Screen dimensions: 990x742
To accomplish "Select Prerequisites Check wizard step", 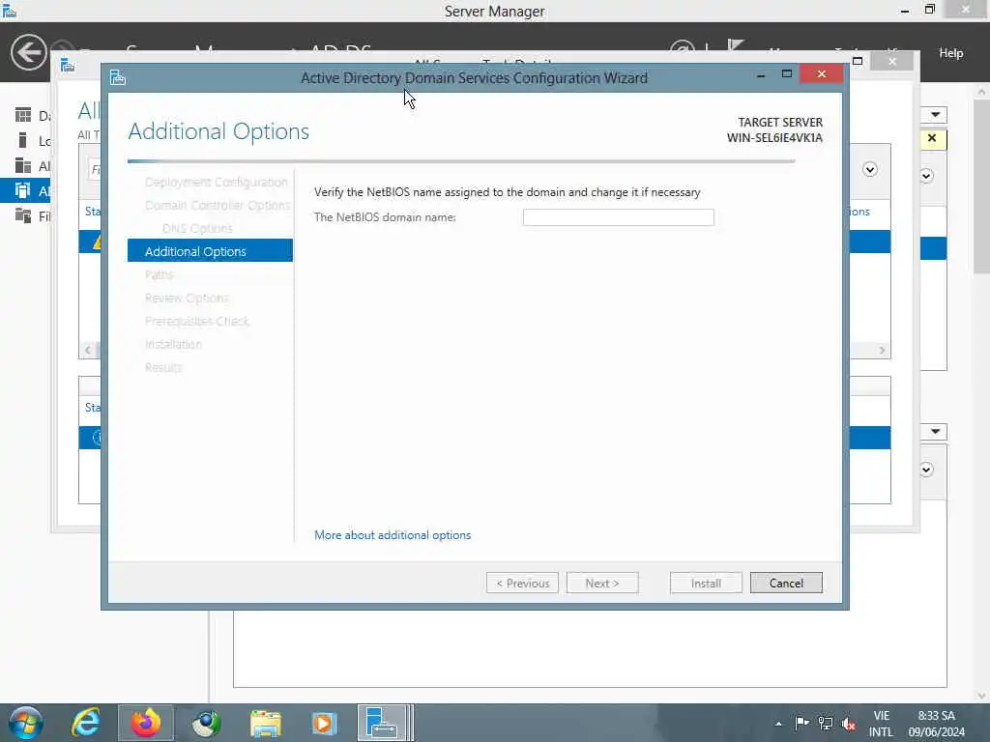I will click(197, 321).
